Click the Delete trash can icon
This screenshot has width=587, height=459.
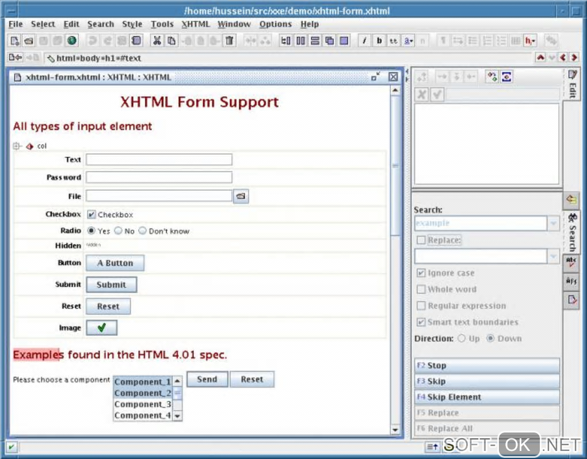coord(230,40)
